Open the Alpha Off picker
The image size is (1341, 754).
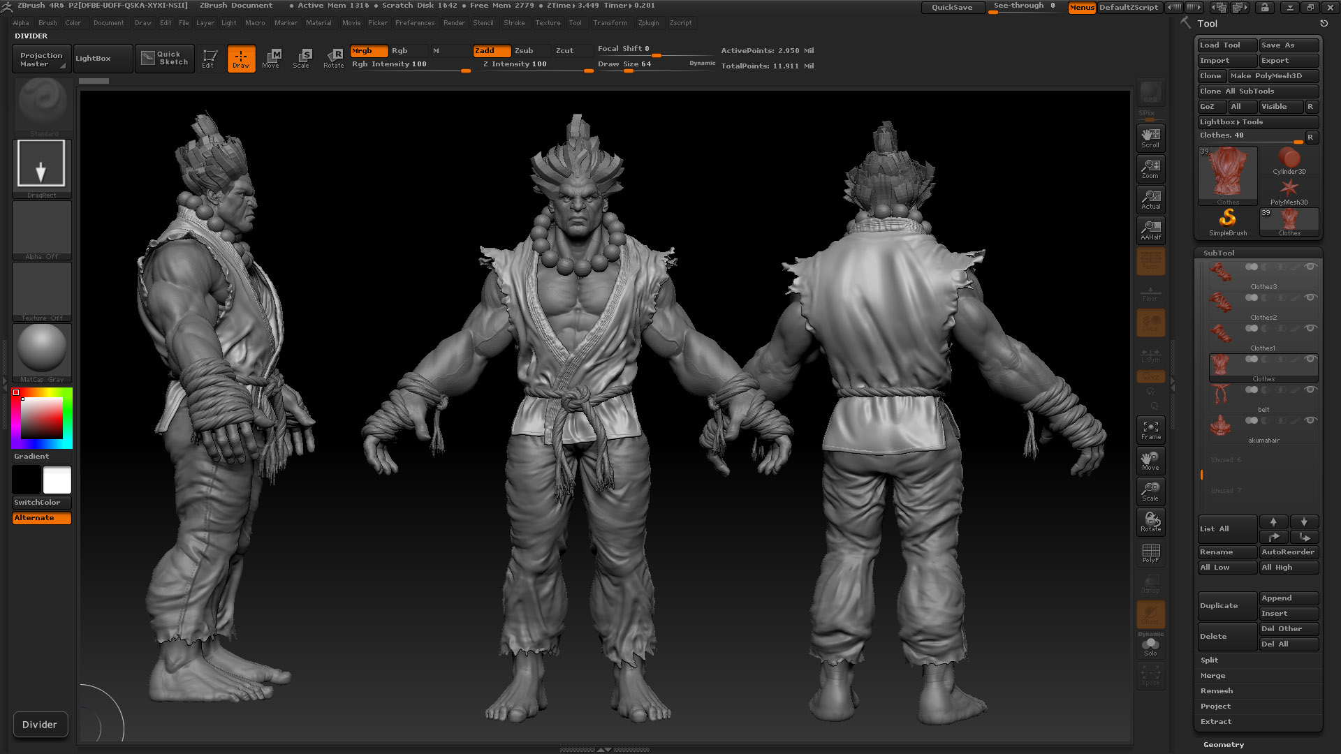[42, 230]
